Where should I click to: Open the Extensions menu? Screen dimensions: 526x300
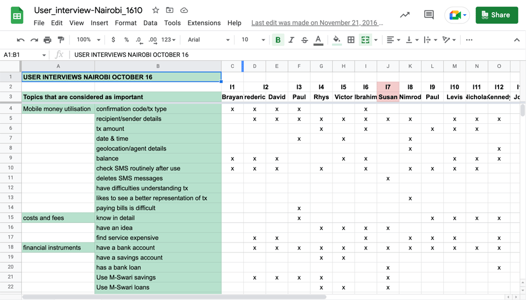tap(204, 23)
